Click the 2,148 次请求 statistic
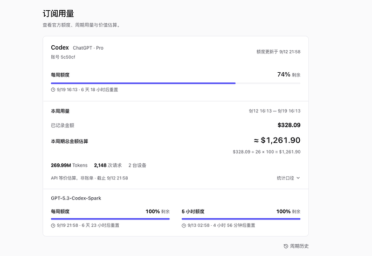 click(x=108, y=165)
